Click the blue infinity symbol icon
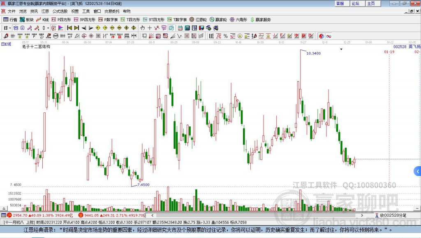 328,36
